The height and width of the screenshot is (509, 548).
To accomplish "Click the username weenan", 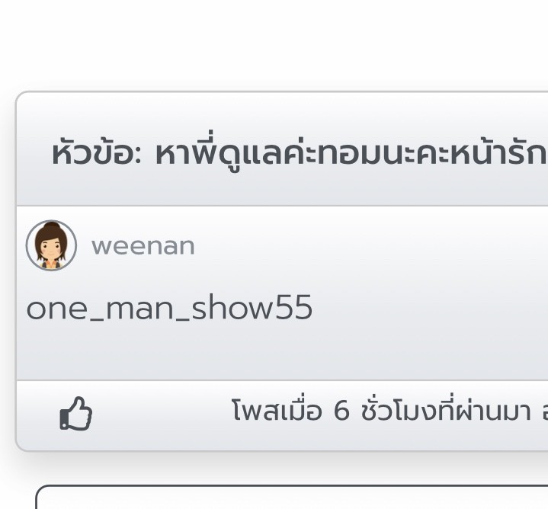I will [143, 246].
